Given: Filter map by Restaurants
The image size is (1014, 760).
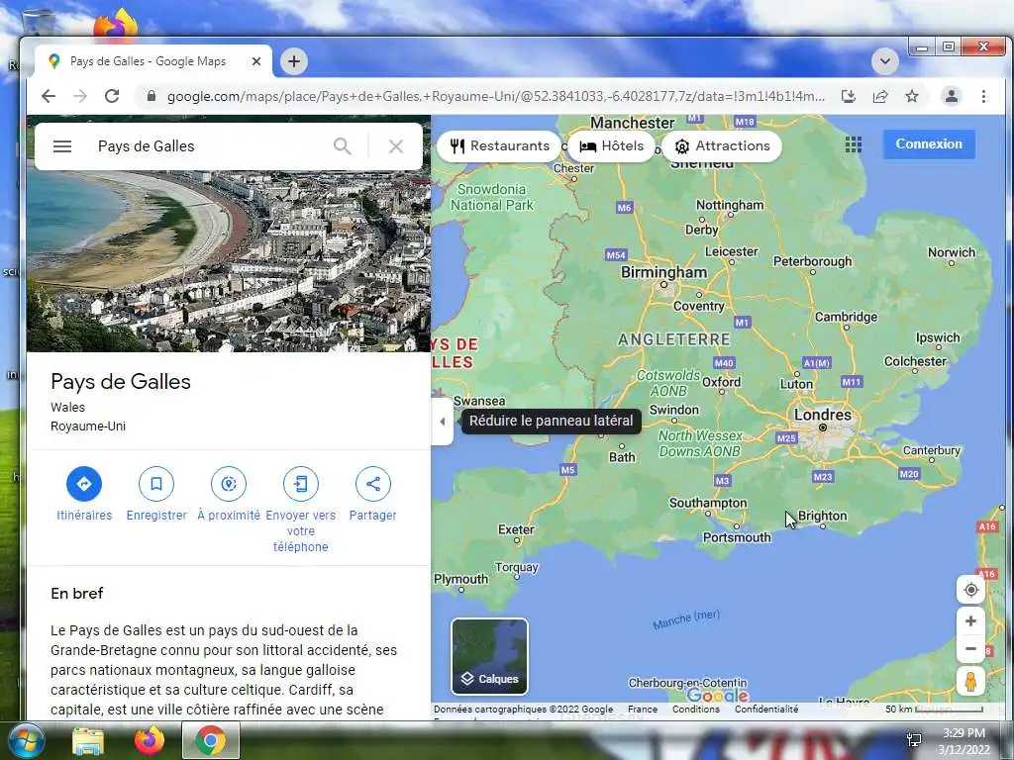Looking at the screenshot, I should [x=499, y=146].
